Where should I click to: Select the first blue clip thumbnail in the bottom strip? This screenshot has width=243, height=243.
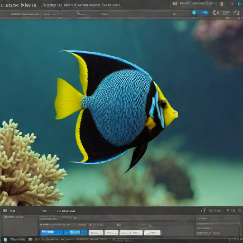pos(51,233)
